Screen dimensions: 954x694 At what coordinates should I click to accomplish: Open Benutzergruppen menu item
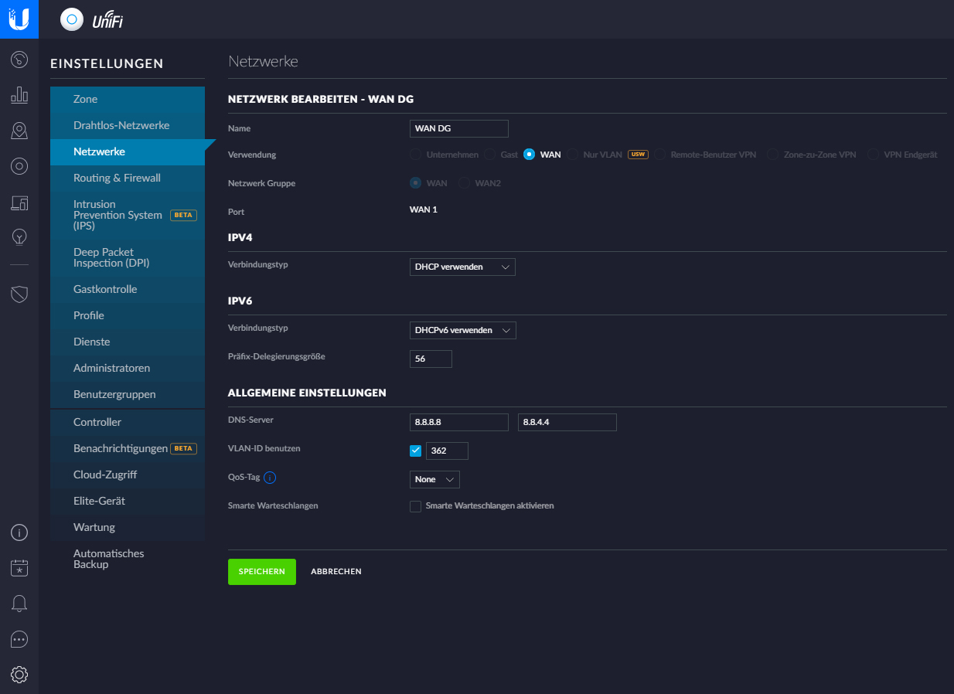click(x=128, y=394)
